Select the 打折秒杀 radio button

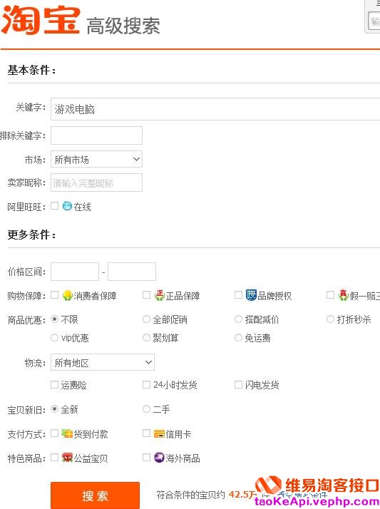point(330,319)
